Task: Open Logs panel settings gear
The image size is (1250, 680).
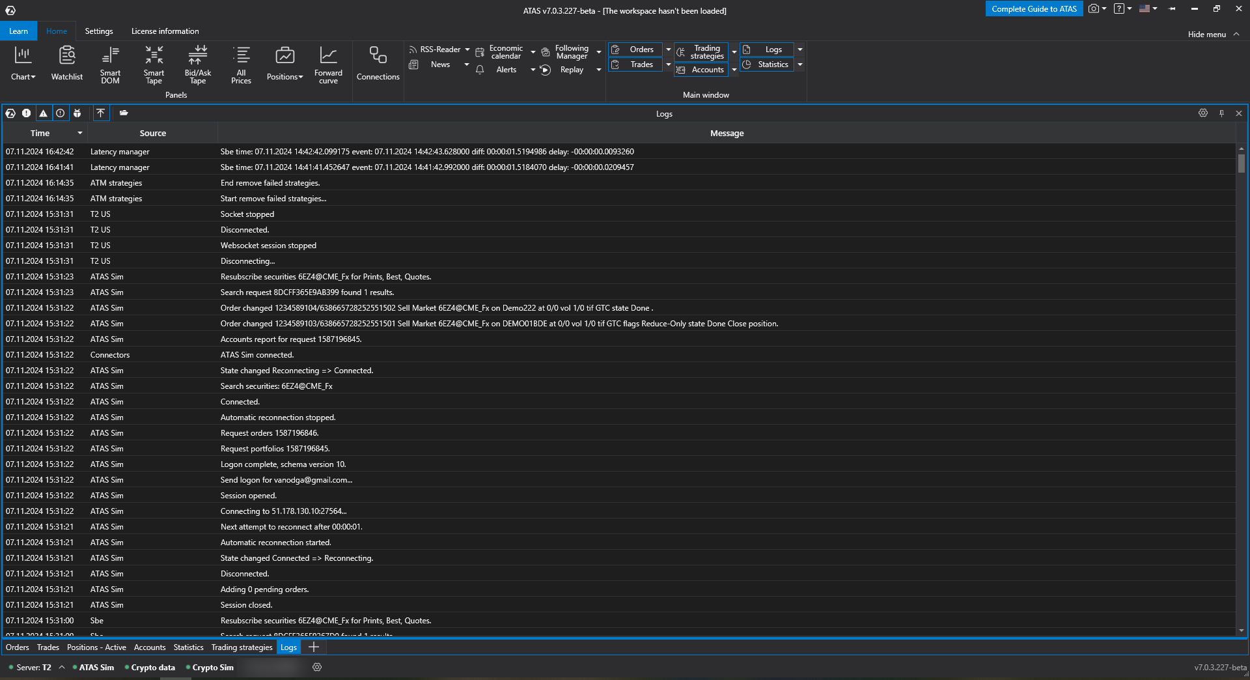Action: (x=1203, y=113)
